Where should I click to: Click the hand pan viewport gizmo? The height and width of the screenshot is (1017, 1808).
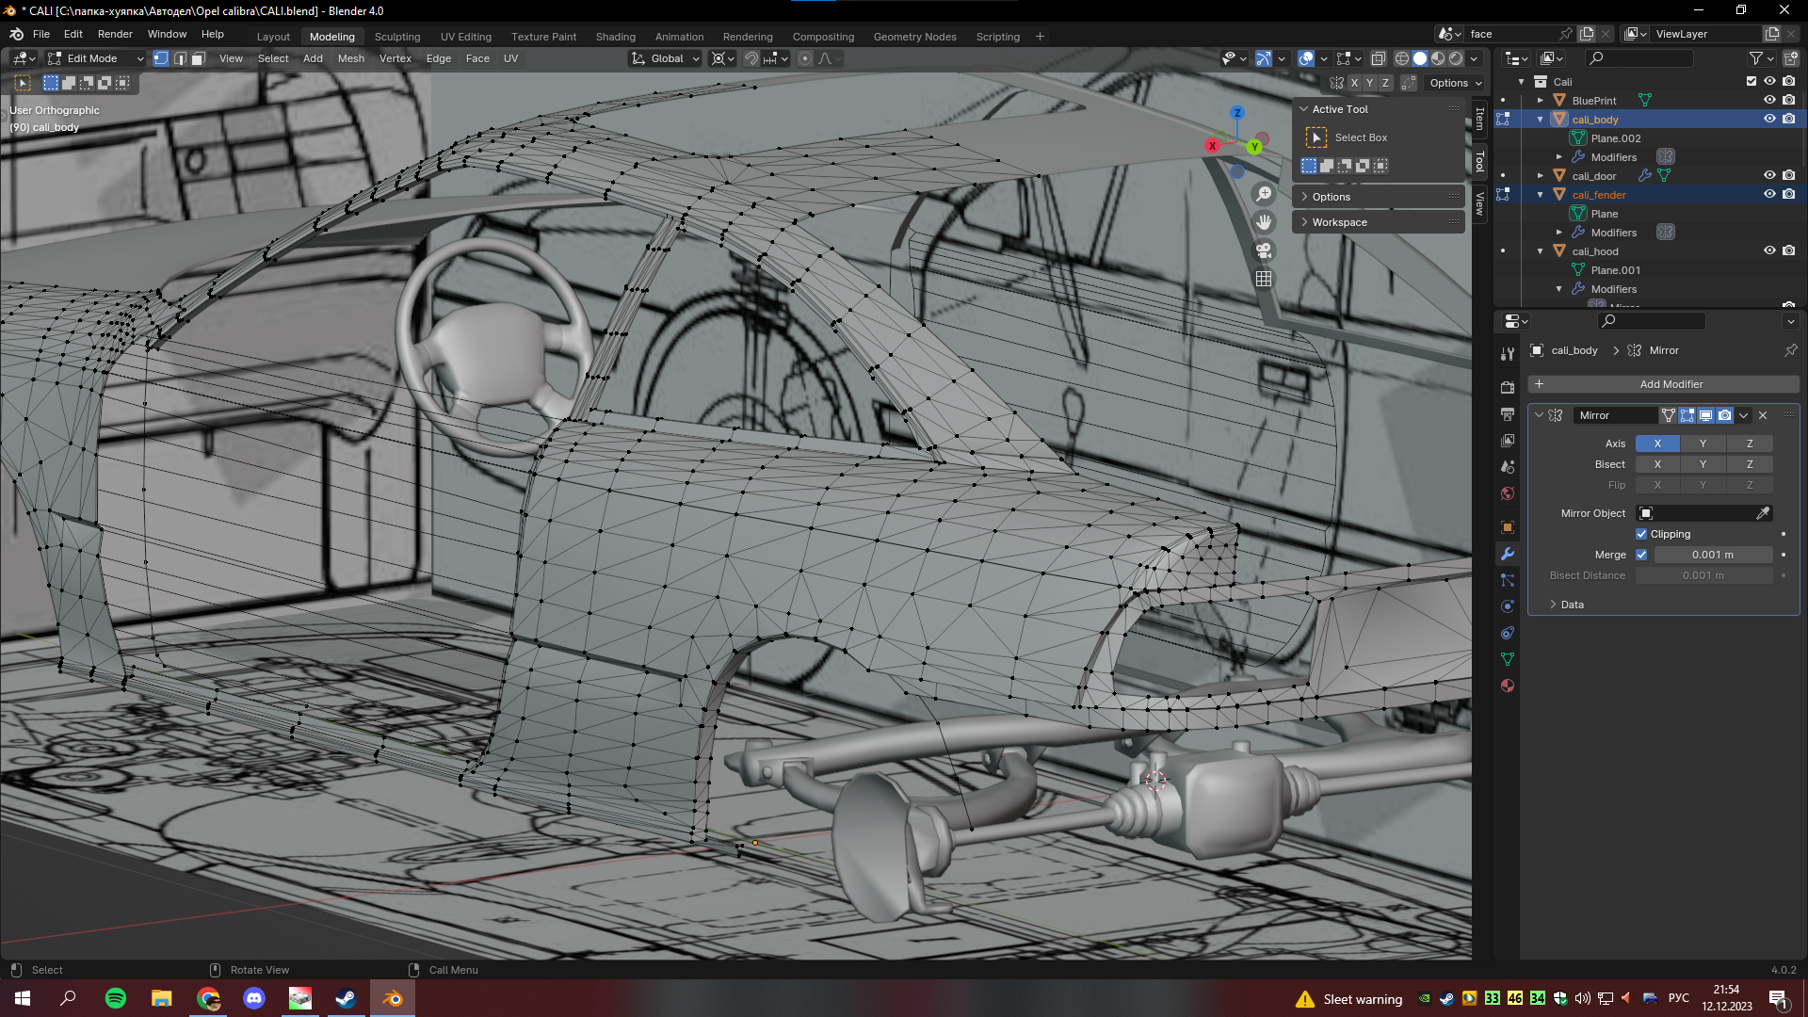click(x=1264, y=222)
